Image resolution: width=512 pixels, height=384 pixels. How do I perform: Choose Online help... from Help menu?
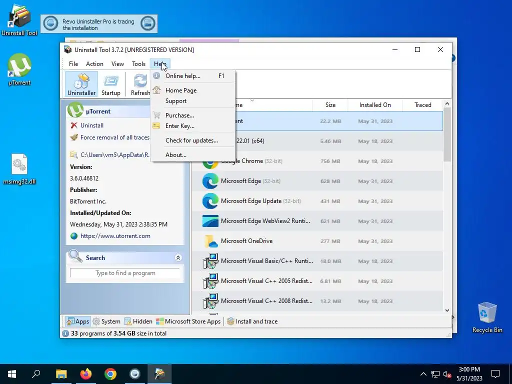(x=193, y=76)
